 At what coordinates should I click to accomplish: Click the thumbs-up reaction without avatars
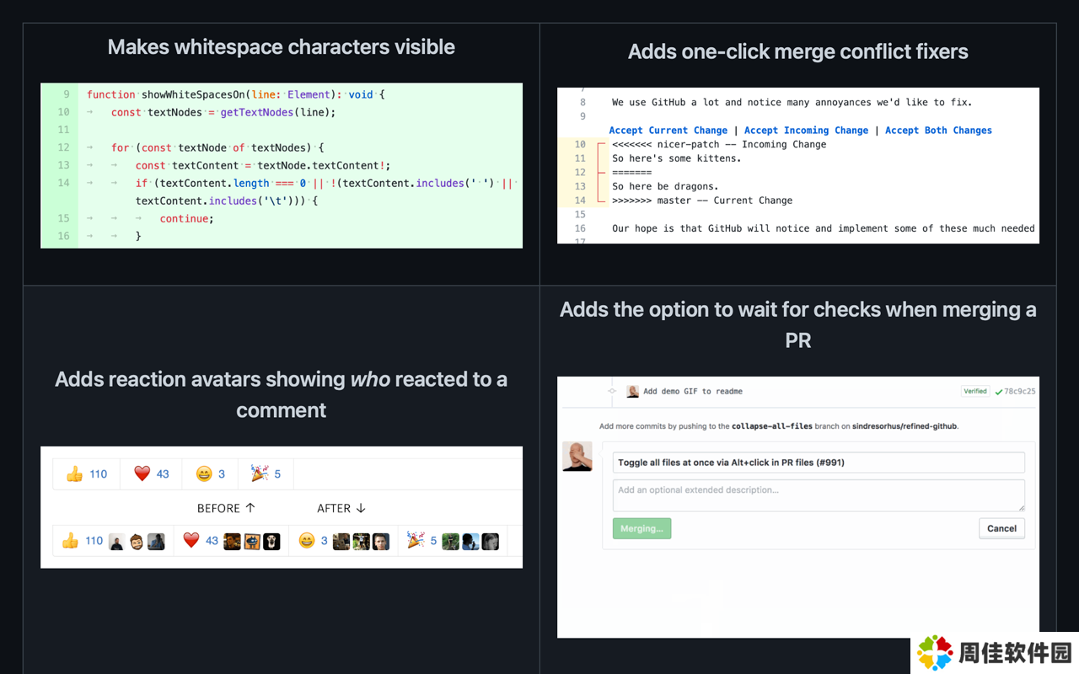point(87,473)
